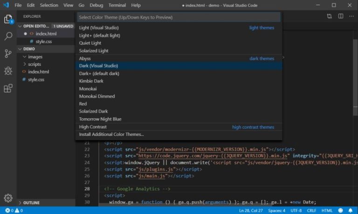
Task: Click the VS Code logo icon
Action: pos(6,5)
